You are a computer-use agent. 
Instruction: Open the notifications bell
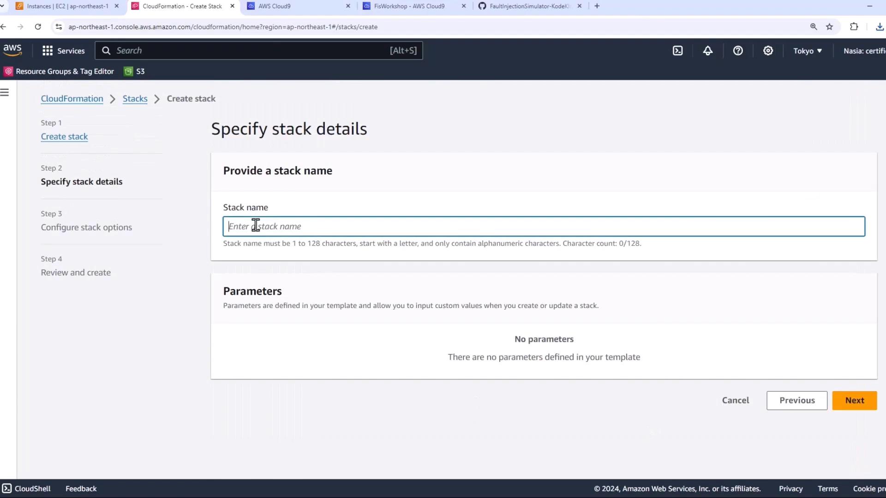coord(707,51)
